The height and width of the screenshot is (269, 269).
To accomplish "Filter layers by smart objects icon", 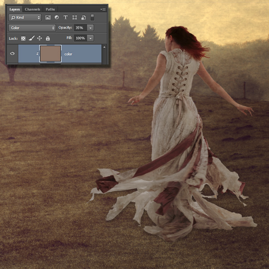I will click(83, 17).
